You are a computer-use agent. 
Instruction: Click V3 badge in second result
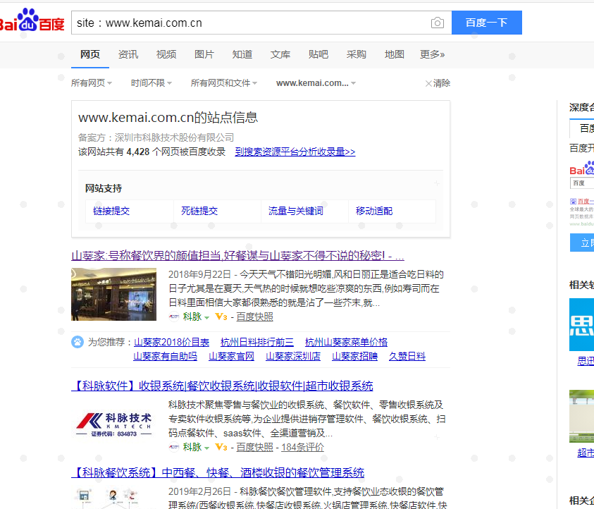pos(221,447)
